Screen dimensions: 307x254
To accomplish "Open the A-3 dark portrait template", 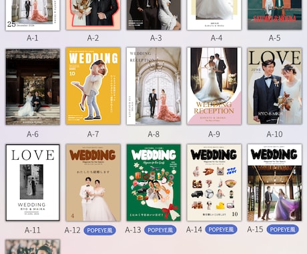I will click(153, 15).
